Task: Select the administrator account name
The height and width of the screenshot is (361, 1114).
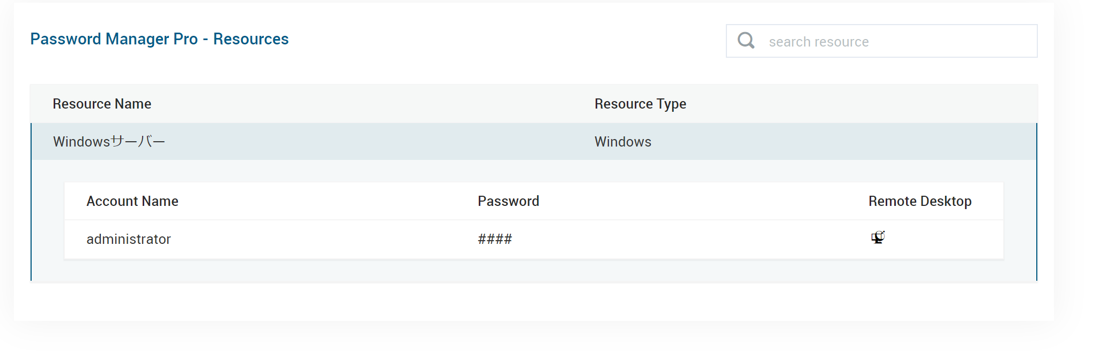Action: pos(129,239)
